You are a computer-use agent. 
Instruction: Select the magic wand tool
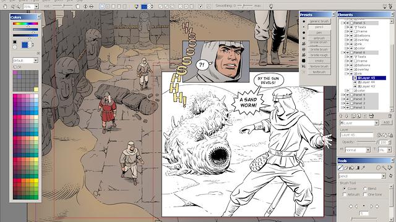point(384,168)
